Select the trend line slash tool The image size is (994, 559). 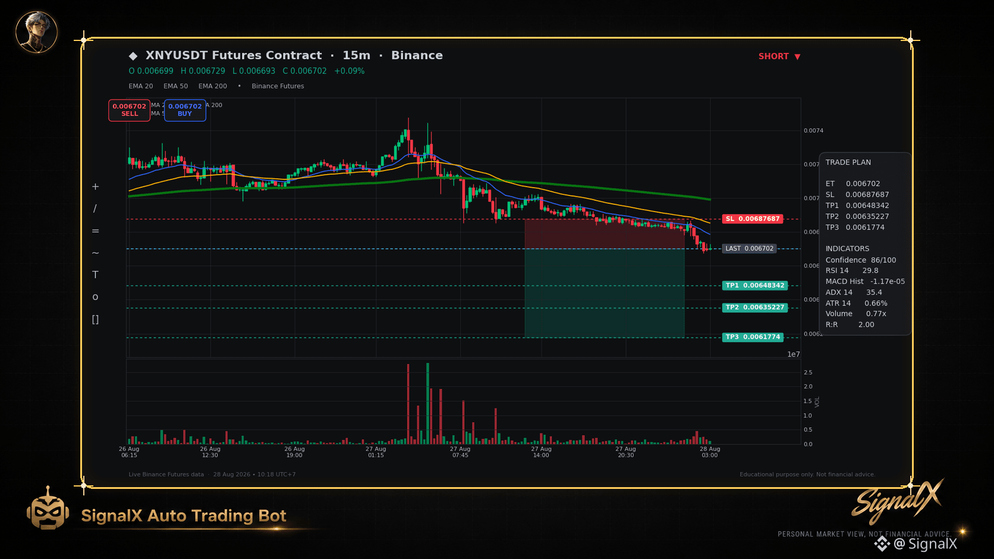click(95, 209)
